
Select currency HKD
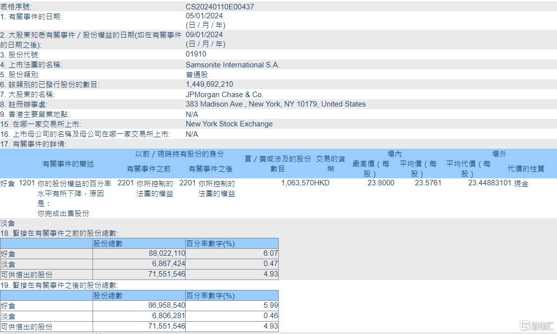[x=321, y=183]
